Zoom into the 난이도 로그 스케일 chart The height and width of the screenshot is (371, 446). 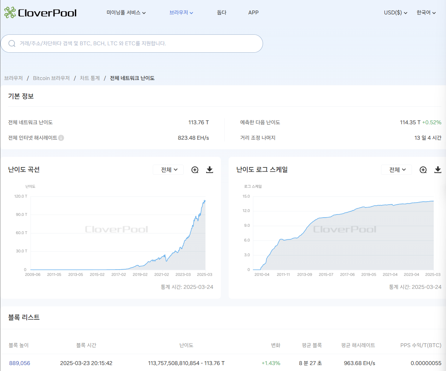click(x=423, y=170)
